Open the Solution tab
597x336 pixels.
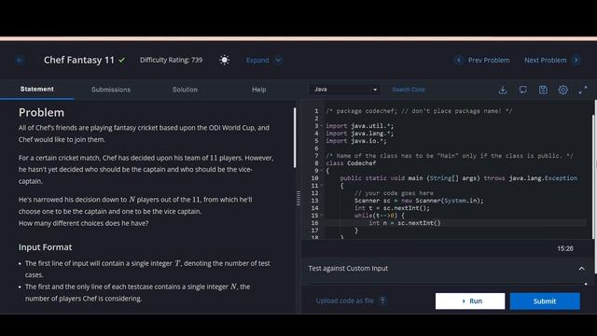coord(185,90)
